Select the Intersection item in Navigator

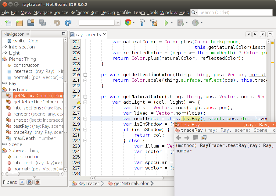22,47
